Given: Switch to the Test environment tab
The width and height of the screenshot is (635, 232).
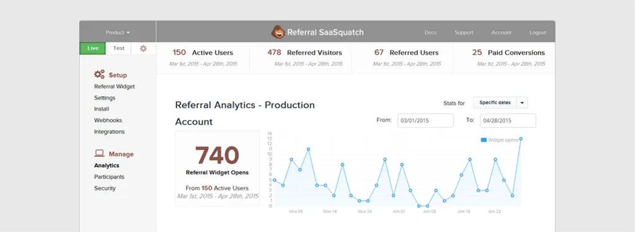Looking at the screenshot, I should click(x=118, y=48).
